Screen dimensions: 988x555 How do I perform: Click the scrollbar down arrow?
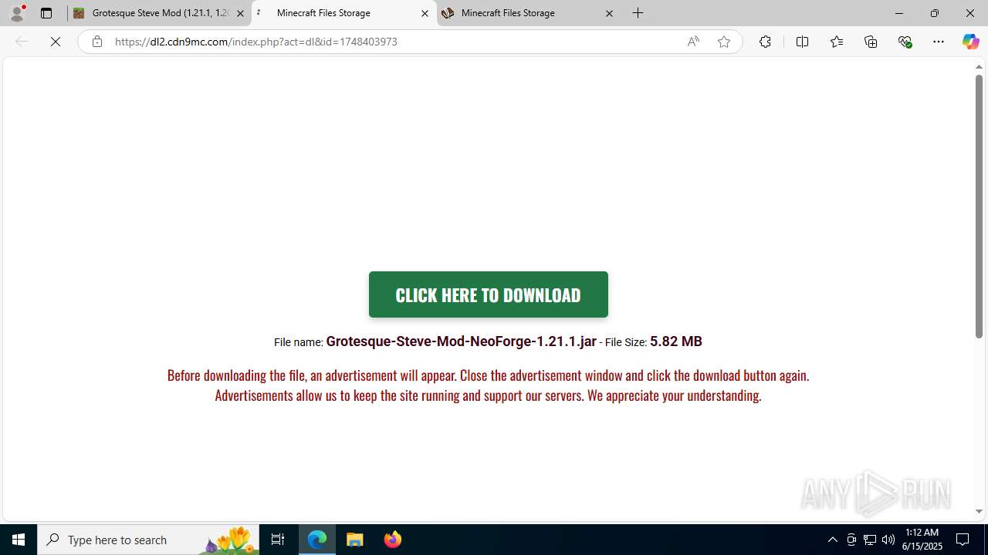pyautogui.click(x=979, y=511)
